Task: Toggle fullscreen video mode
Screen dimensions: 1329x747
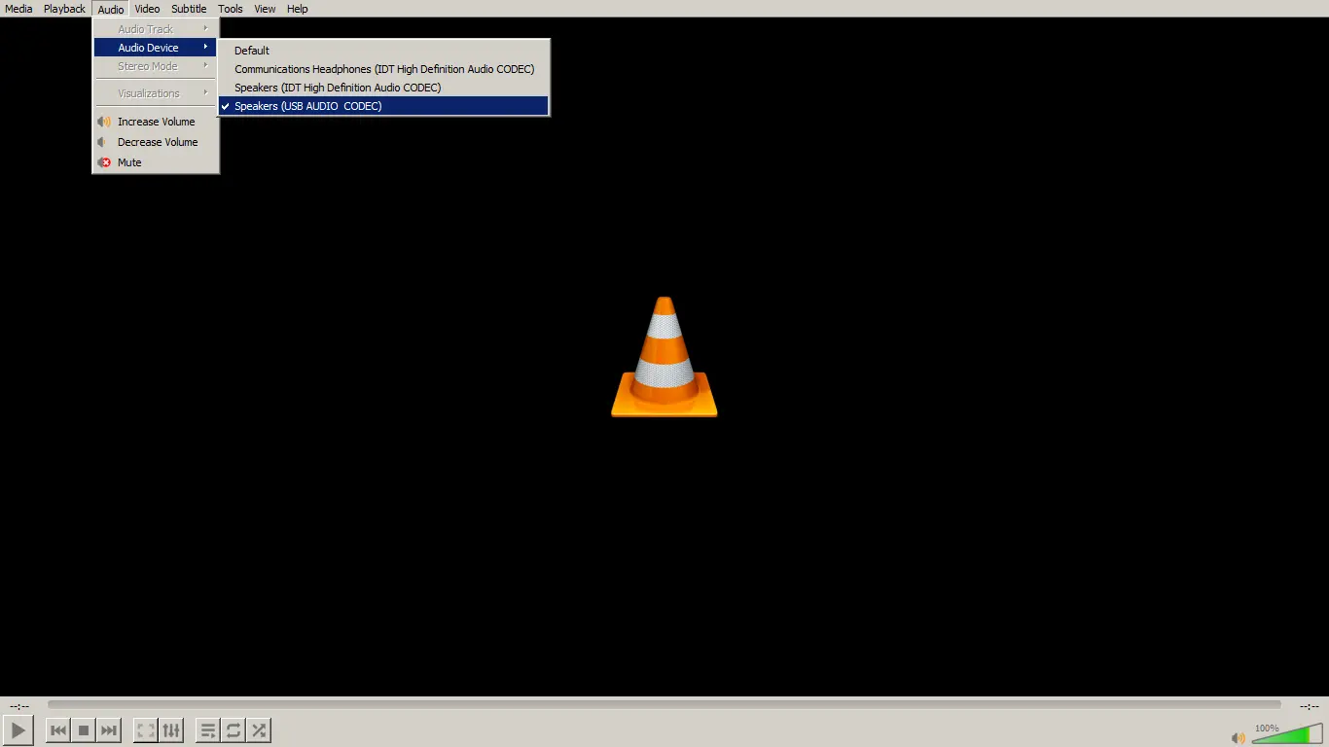Action: tap(145, 730)
